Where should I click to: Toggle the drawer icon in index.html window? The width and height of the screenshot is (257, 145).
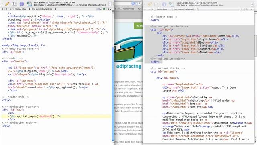click(x=253, y=4)
